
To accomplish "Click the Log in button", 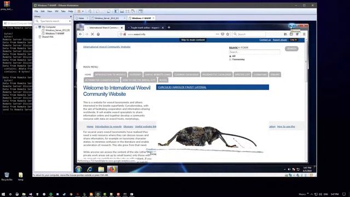I will [x=294, y=40].
